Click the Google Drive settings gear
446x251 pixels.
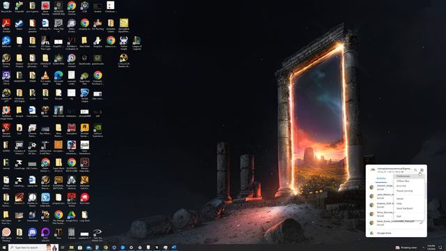tap(422, 170)
